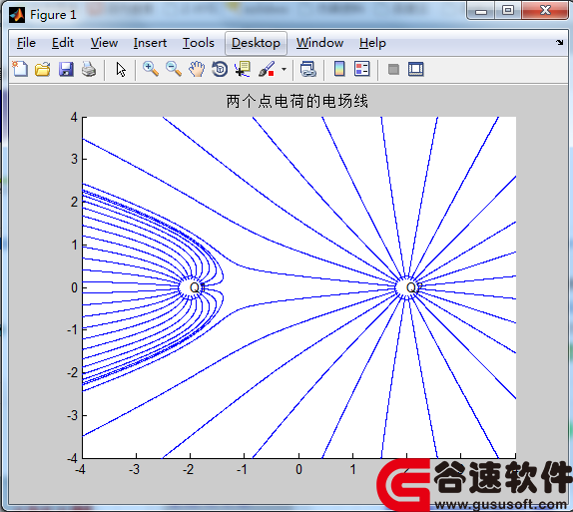Activate the Zoom Out magnifier tool

coord(174,69)
